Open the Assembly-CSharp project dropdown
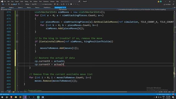The width and height of the screenshot is (176, 99). click(30, 10)
